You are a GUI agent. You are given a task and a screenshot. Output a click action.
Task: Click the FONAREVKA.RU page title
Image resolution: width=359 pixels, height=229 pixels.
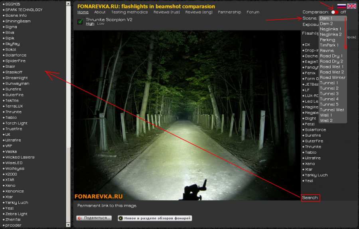pyautogui.click(x=146, y=6)
